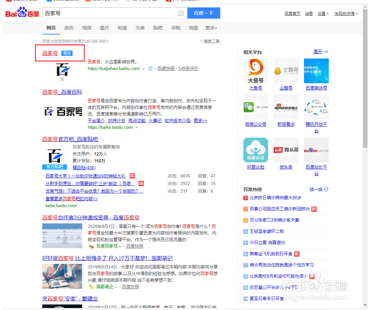This screenshot has width=368, height=310.
Task: Expand arrow beside 国哥笔记 source
Action: [x=116, y=287]
